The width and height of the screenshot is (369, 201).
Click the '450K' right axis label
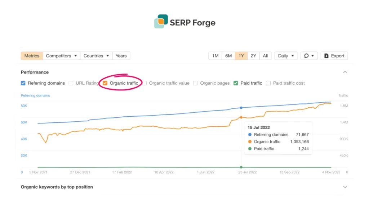pos(343,155)
